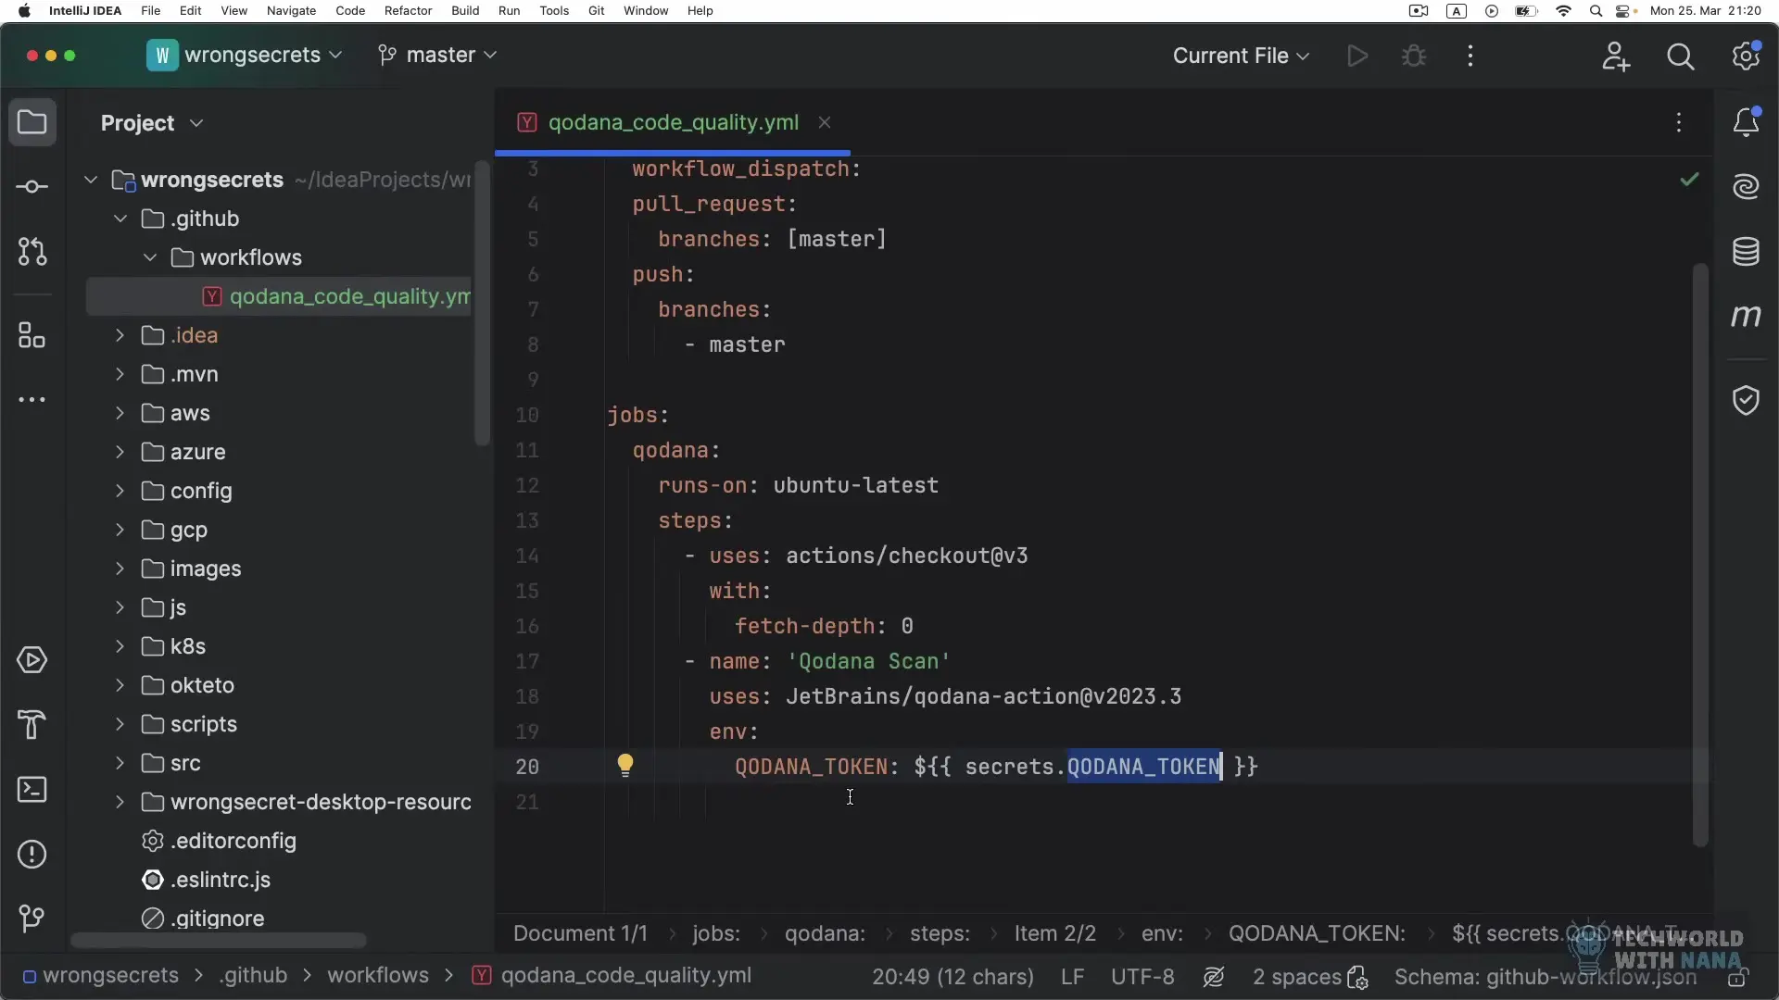Open the Build hammer tool window
The image size is (1779, 1000).
32,725
